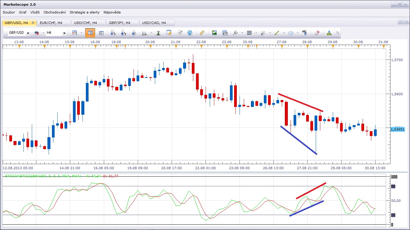Select the eraser tool

pos(317,33)
